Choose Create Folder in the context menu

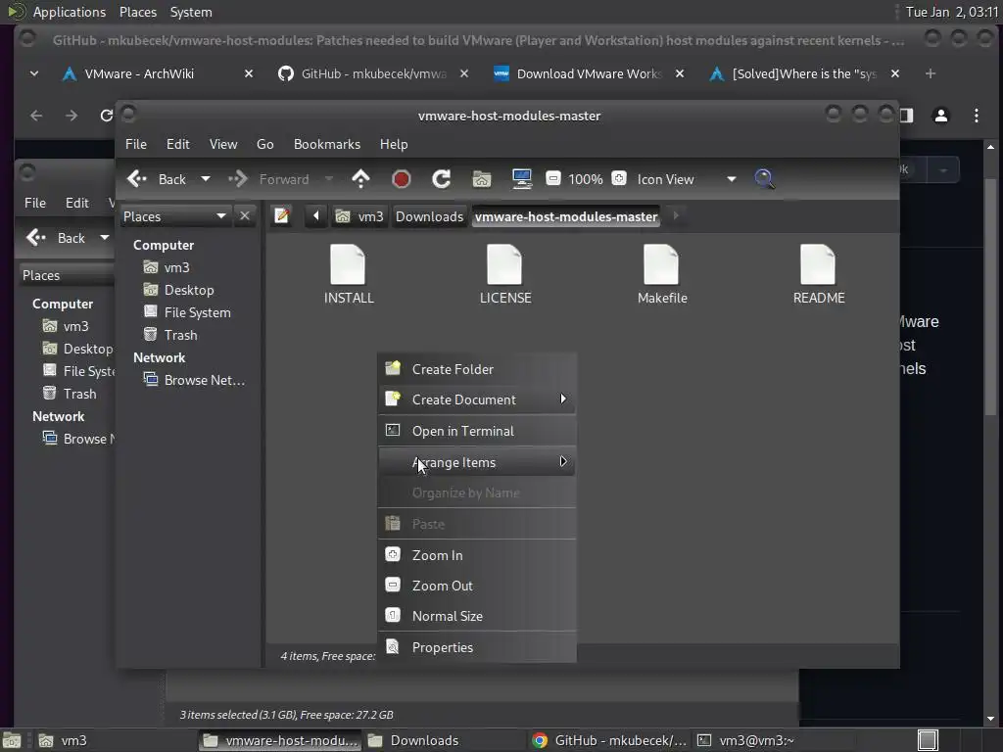pos(477,369)
